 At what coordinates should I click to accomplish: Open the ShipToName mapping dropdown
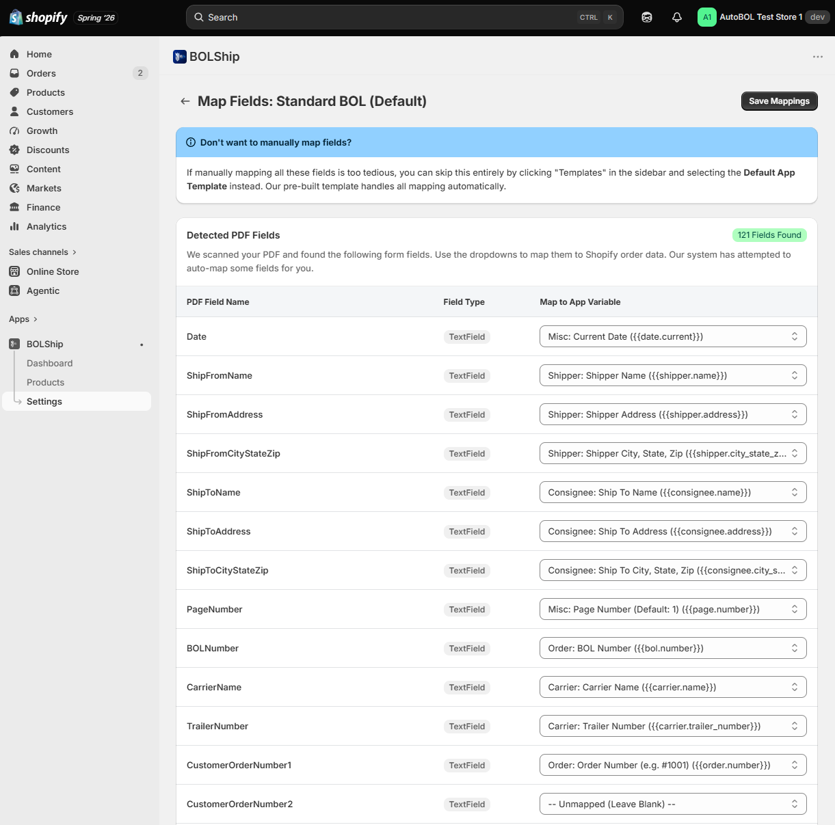coord(673,492)
